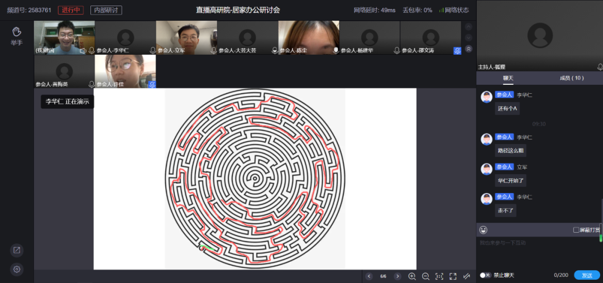Go to the previous slide page
The image size is (603, 283).
tap(369, 276)
